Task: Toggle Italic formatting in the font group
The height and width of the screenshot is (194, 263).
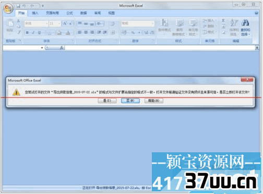Action: click(x=33, y=33)
